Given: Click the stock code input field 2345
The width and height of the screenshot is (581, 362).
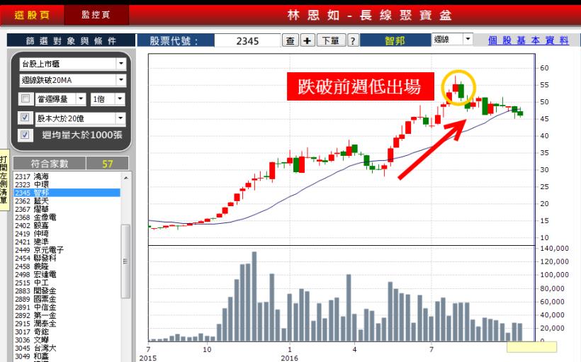Looking at the screenshot, I should coord(247,40).
